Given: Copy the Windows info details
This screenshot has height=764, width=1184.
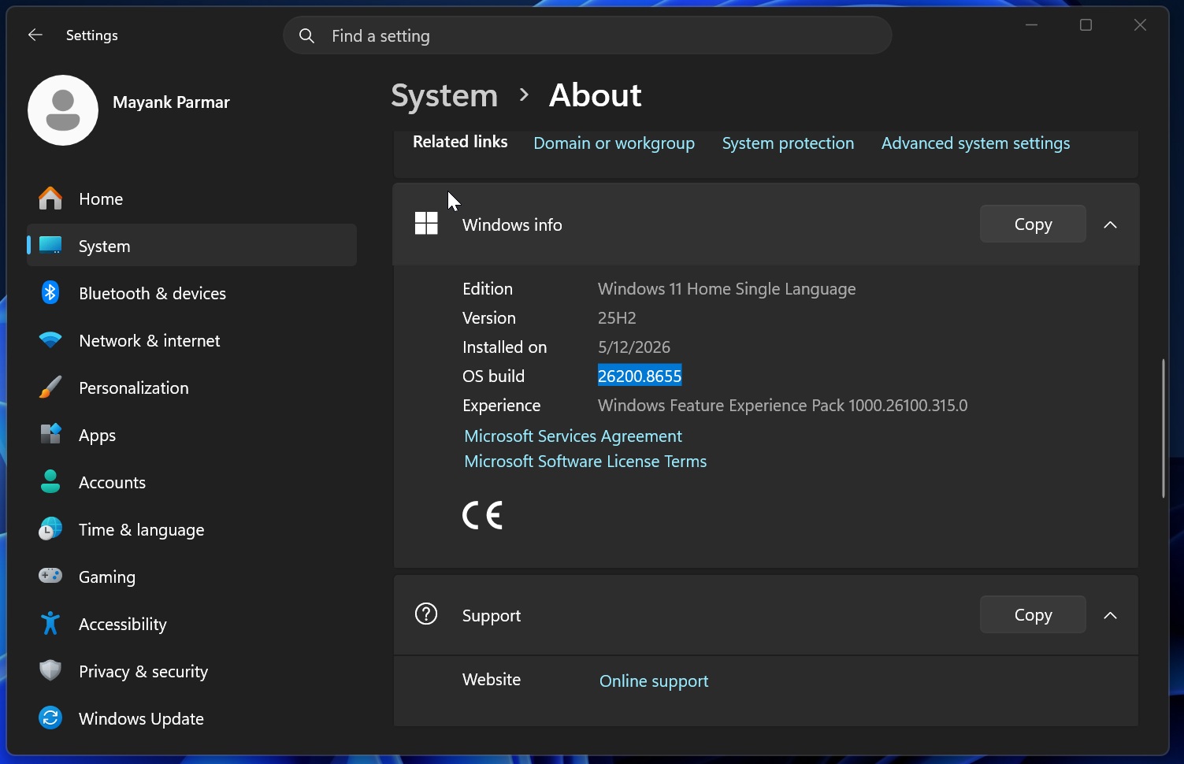Looking at the screenshot, I should 1033,224.
